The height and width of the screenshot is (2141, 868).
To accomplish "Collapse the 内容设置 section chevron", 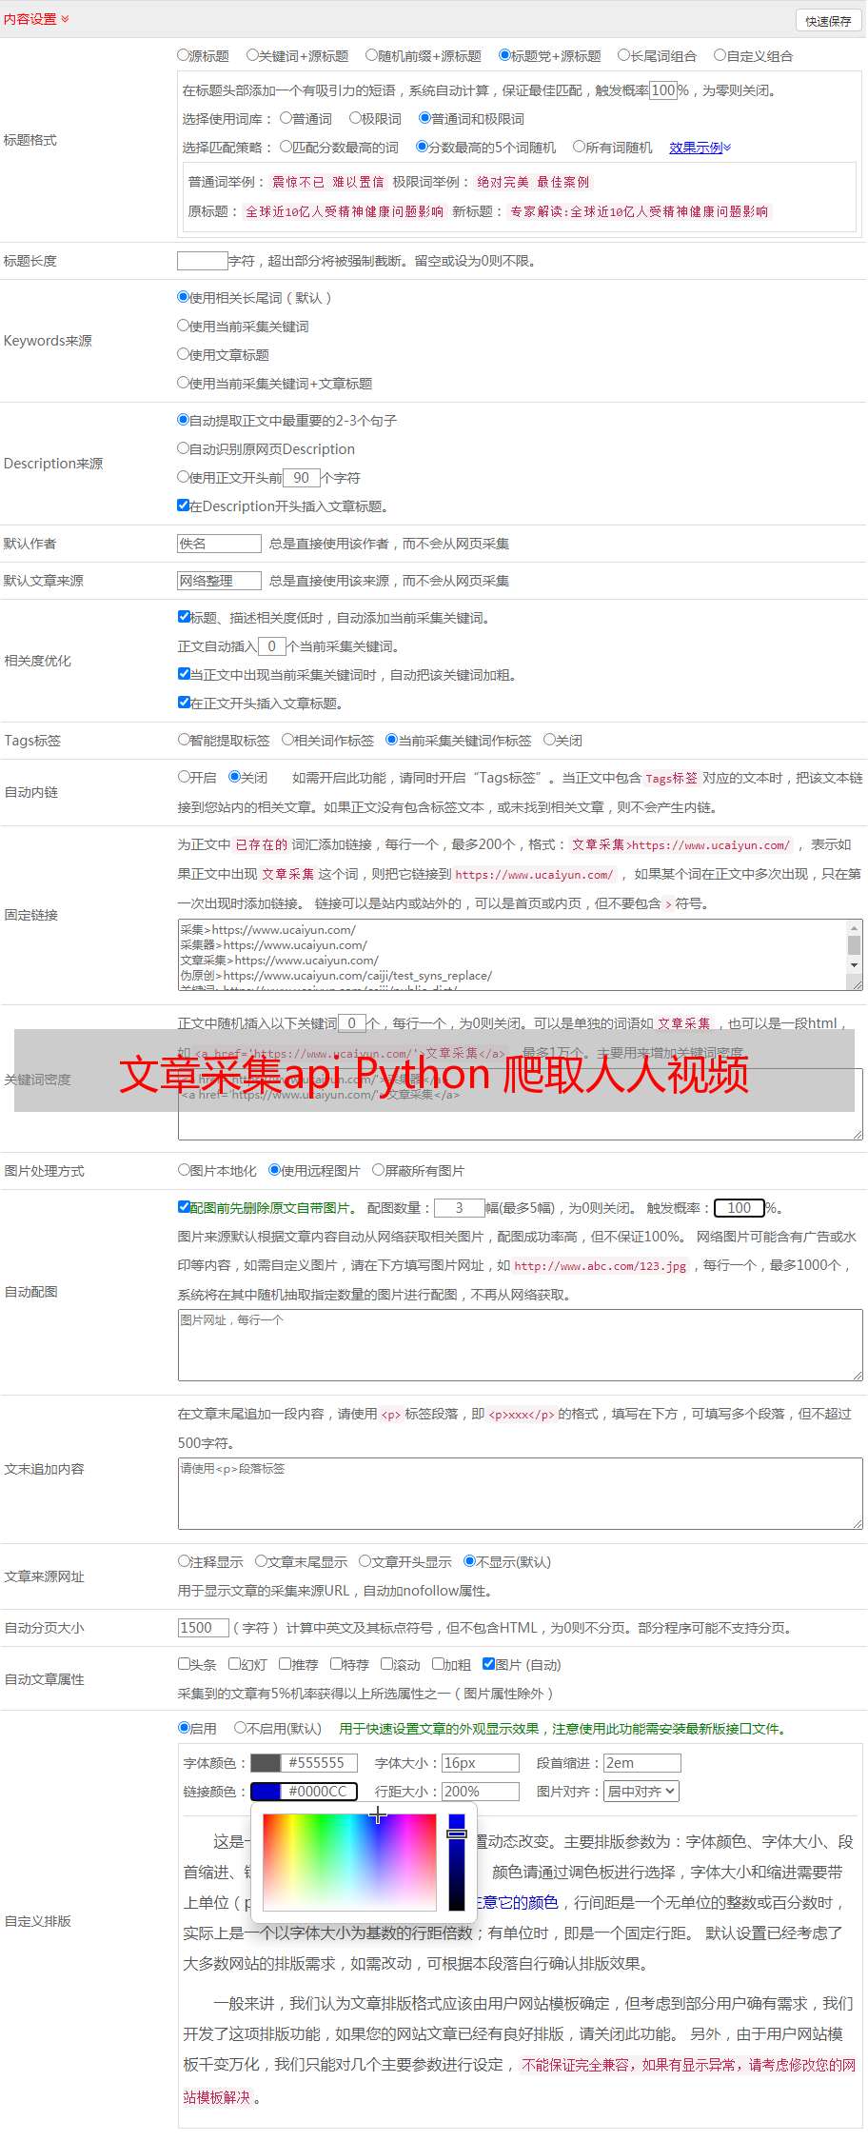I will (65, 19).
